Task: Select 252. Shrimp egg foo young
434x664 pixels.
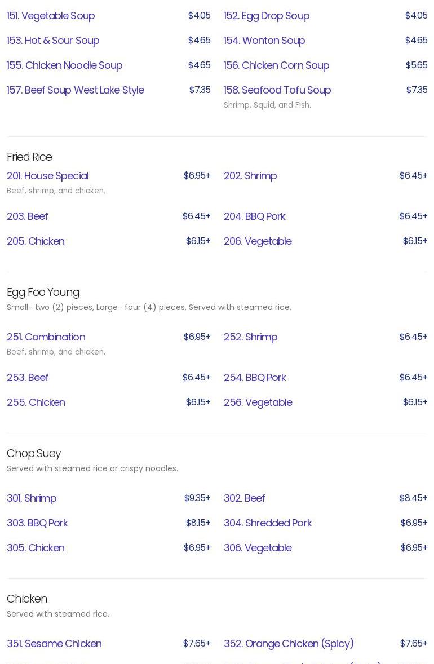Action: point(250,337)
